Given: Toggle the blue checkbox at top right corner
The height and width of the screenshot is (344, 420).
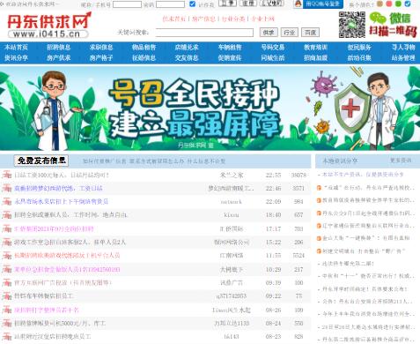Looking at the screenshot, I should click(408, 4).
